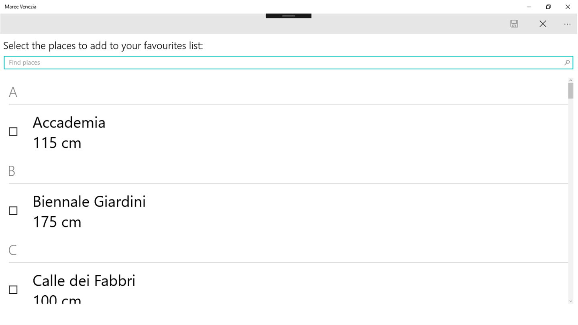Open the more options ellipsis menu
Viewport: 578px width, 325px height.
coord(567,24)
